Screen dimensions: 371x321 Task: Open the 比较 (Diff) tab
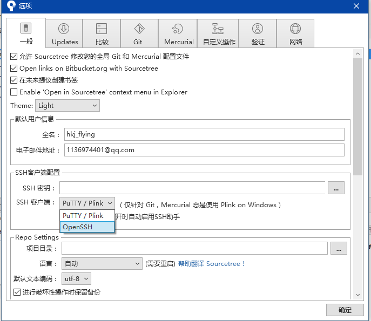102,33
